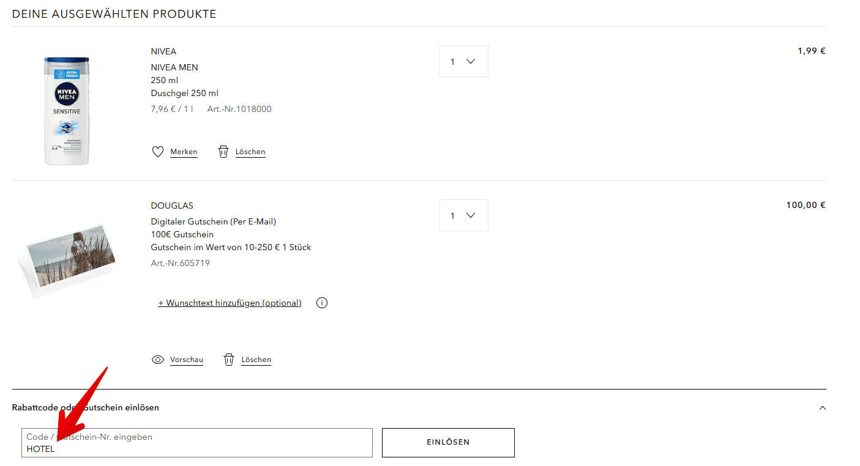This screenshot has height=466, width=860.
Task: Open the quantity dropdown for the 100€ Gutschein
Action: (x=463, y=215)
